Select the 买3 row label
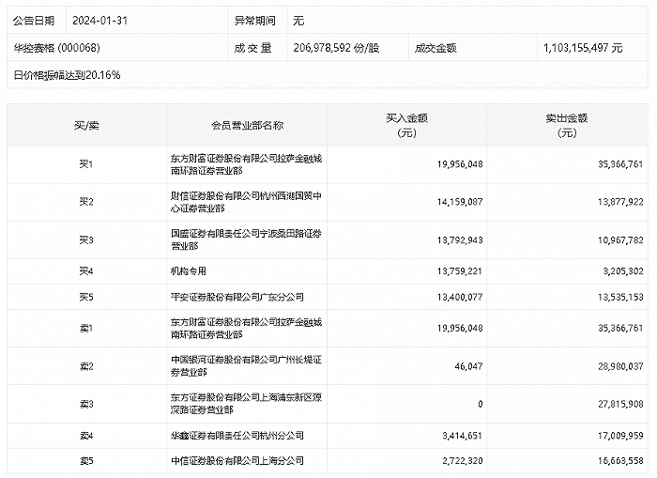Screen dimensions: 657x478 (86, 239)
